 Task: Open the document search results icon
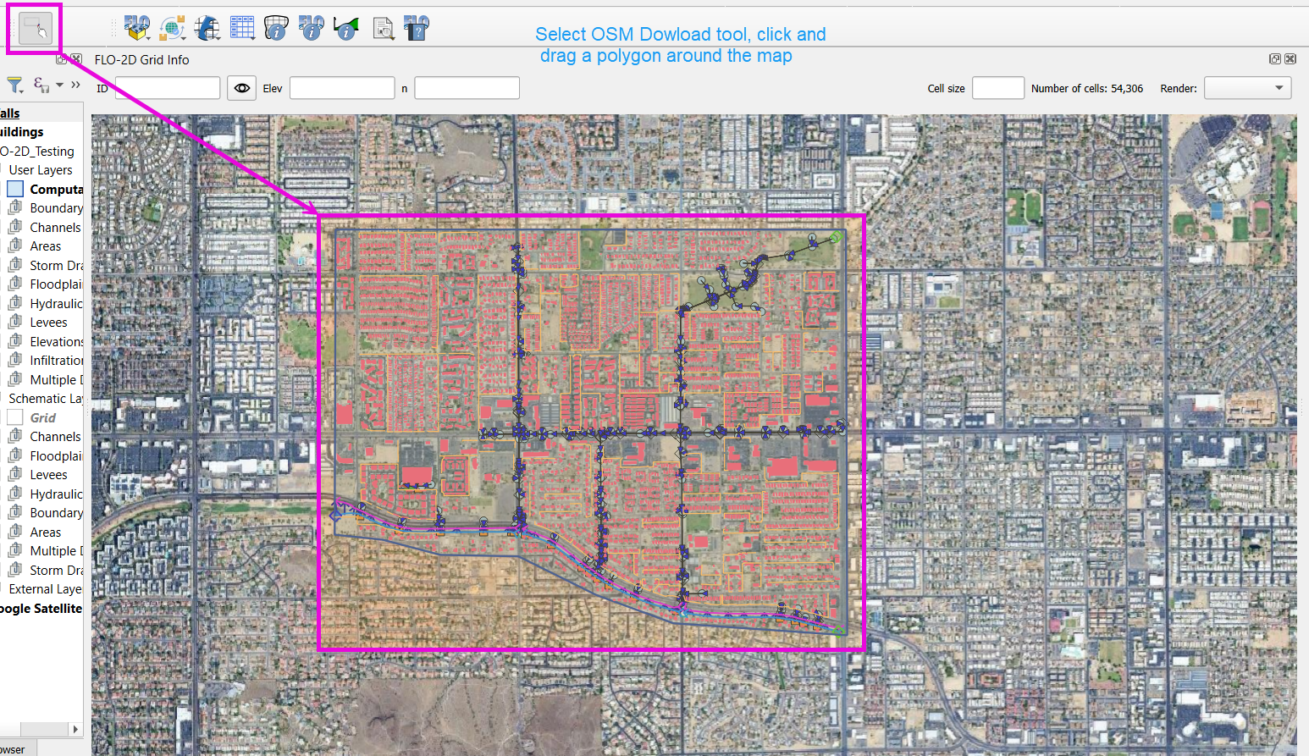[383, 28]
